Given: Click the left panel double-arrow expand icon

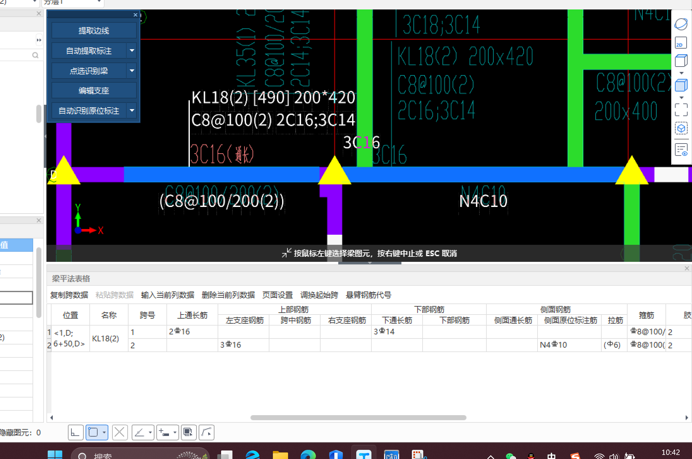Looking at the screenshot, I should (x=39, y=40).
